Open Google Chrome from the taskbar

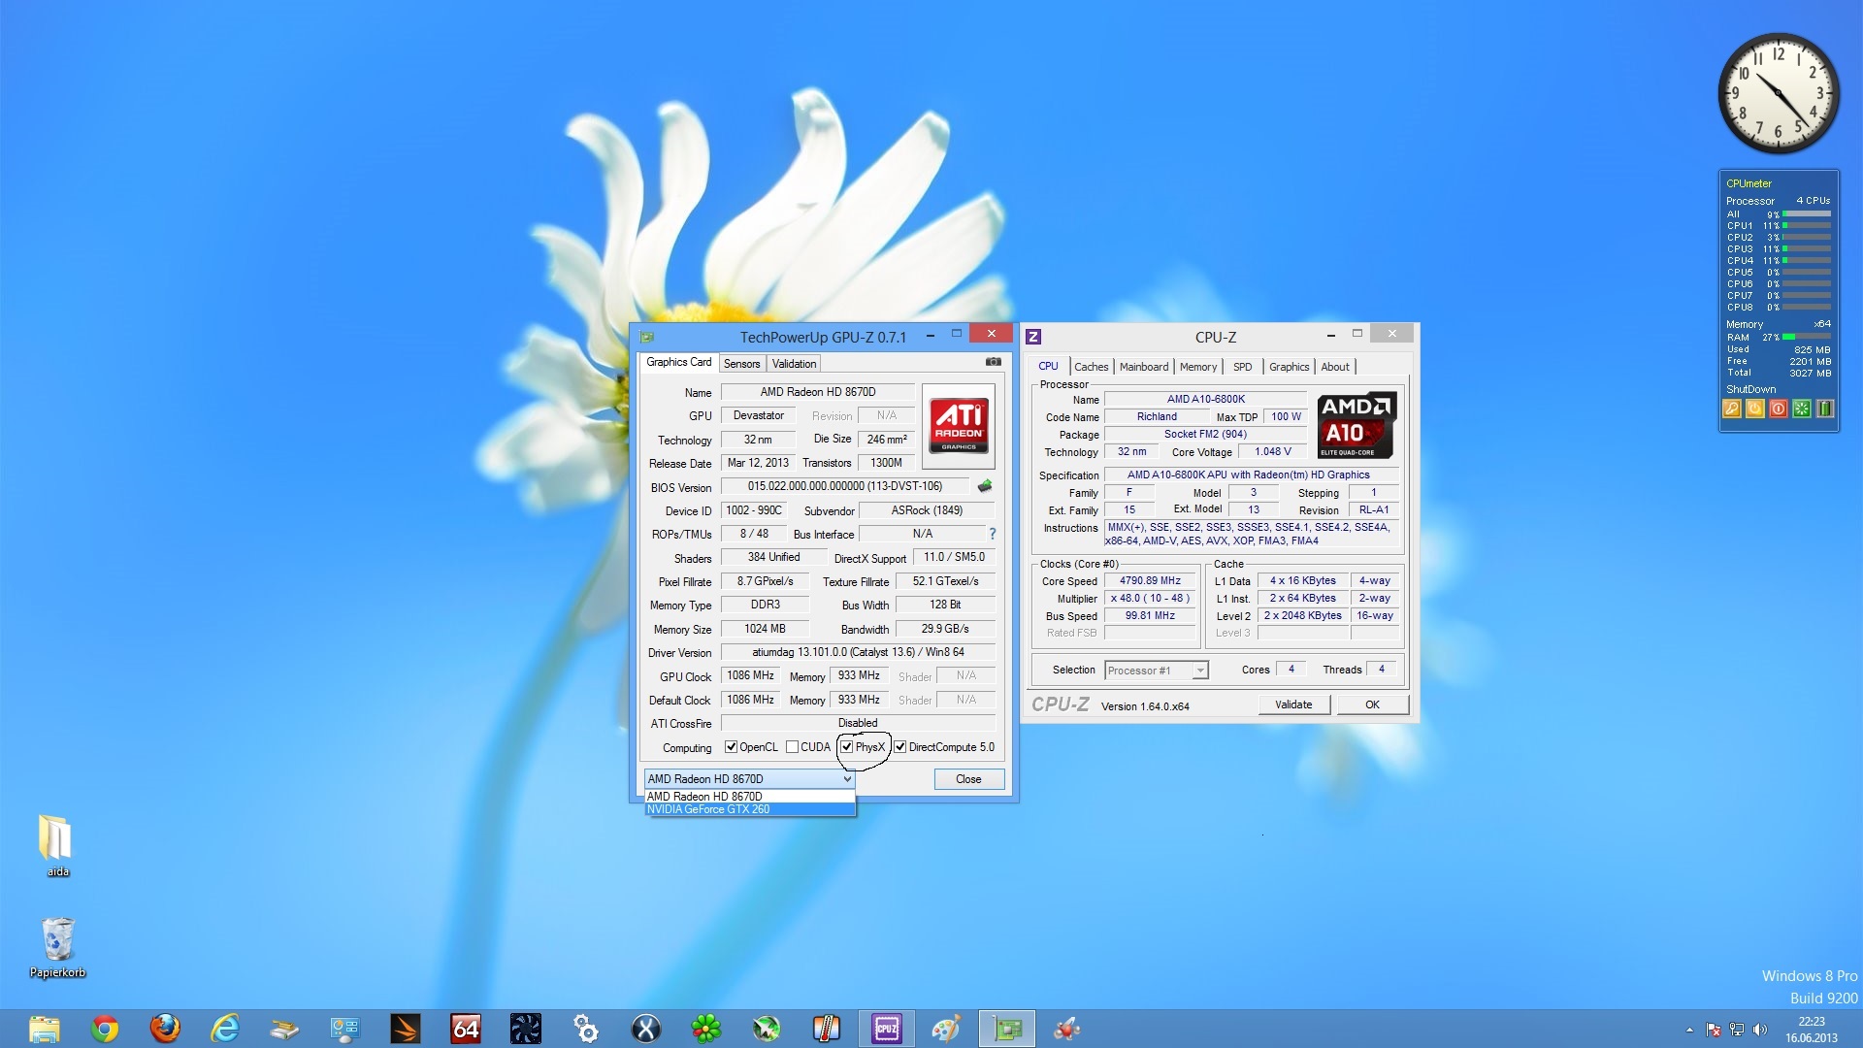point(105,1029)
